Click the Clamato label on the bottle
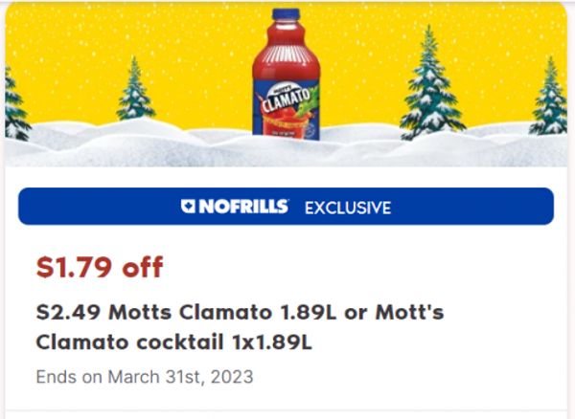This screenshot has height=419, width=575. 286,109
